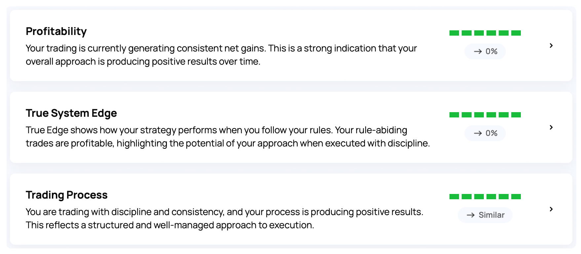Click the arrow icon in Profitability's trend badge
The image size is (581, 254).
point(478,51)
